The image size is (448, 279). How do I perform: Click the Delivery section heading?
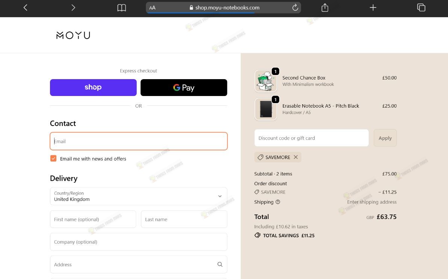click(64, 178)
